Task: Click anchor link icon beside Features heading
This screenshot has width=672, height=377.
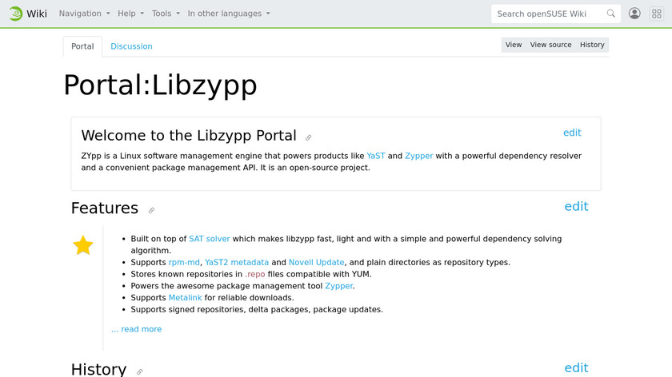Action: tap(151, 211)
